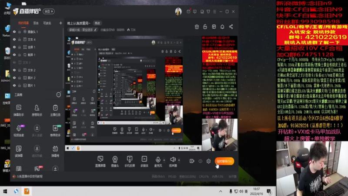The width and height of the screenshot is (348, 196).
Task: Expand the 麦克风 options arrow
Action: (x=164, y=160)
